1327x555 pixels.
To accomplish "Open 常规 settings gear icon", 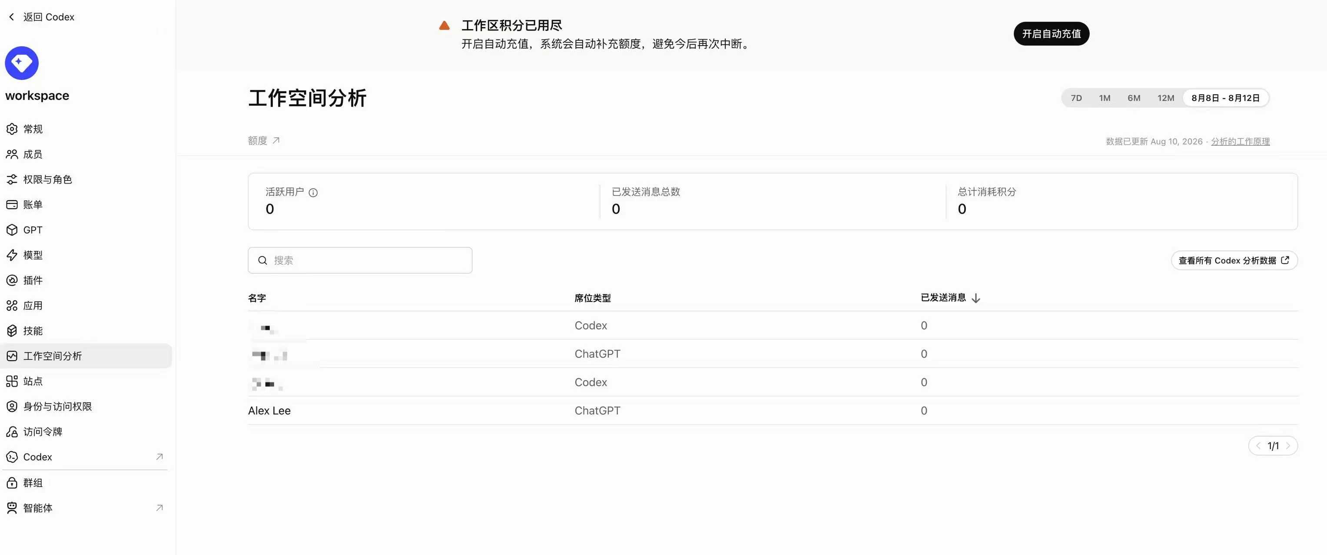I will 12,129.
